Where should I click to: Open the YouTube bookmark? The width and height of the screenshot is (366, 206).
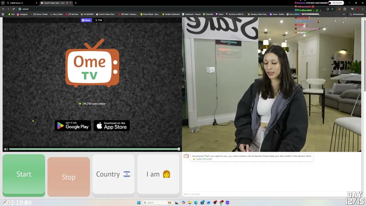pyautogui.click(x=72, y=14)
